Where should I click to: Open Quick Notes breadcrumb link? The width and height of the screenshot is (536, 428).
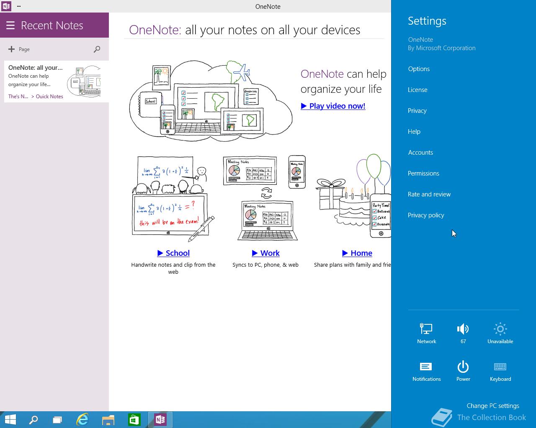point(49,97)
